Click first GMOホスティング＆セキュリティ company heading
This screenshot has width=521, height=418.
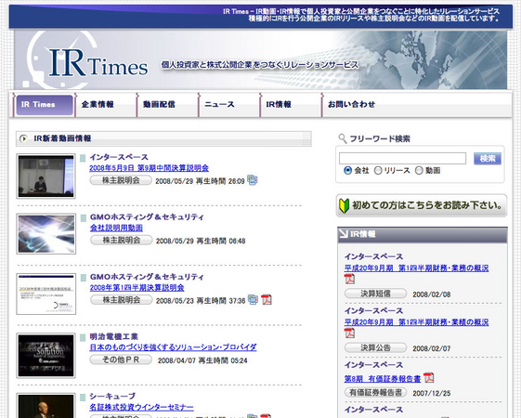[147, 217]
